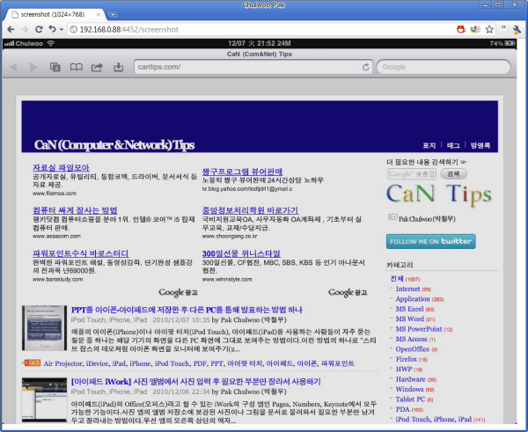Open the iPad Safari bookmarks book icon
Screen dimensions: 528x432
pyautogui.click(x=76, y=67)
